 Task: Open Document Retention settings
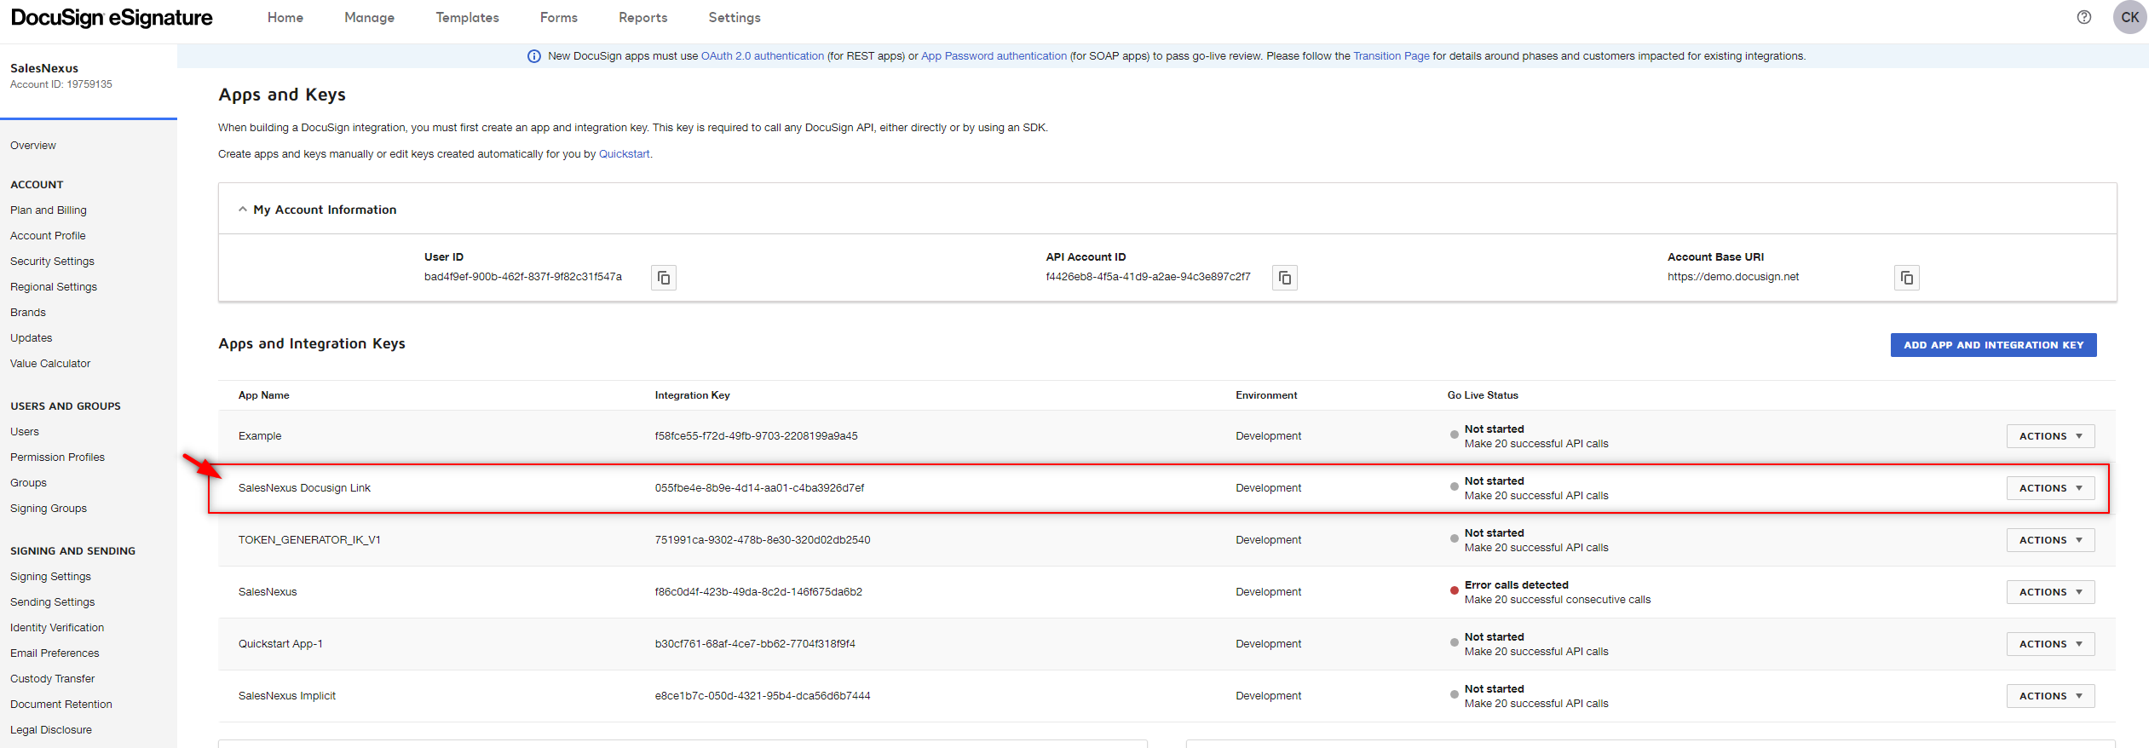[61, 705]
